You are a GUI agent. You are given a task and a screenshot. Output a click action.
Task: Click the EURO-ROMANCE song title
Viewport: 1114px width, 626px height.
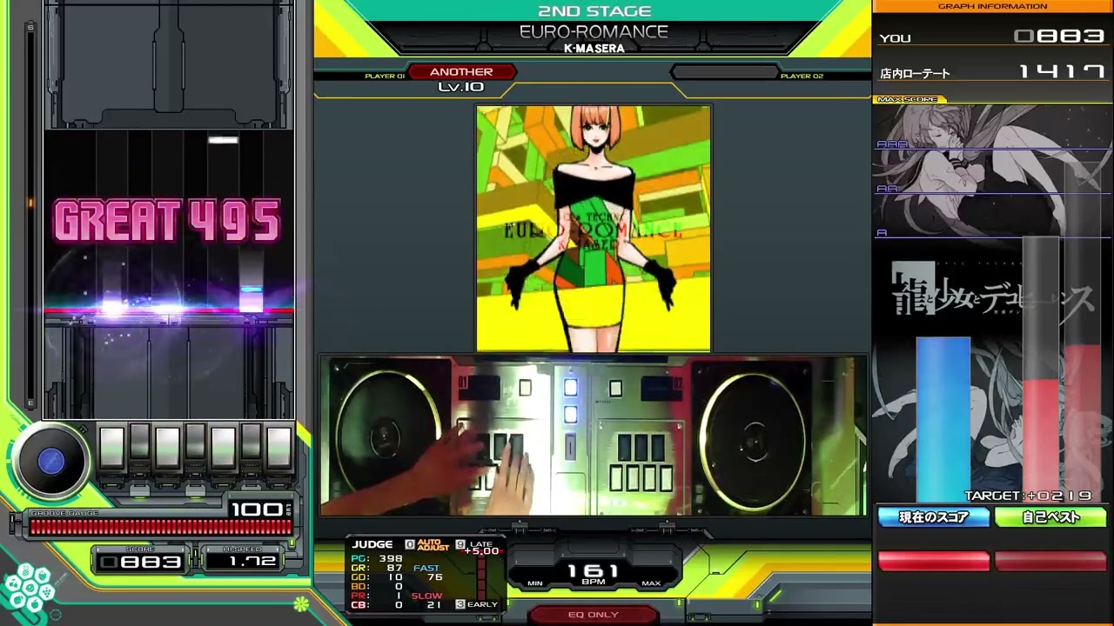point(594,32)
